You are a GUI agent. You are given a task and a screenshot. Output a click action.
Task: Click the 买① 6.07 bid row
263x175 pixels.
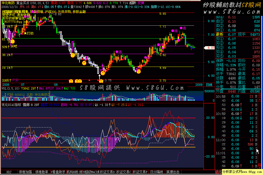(x=238, y=39)
